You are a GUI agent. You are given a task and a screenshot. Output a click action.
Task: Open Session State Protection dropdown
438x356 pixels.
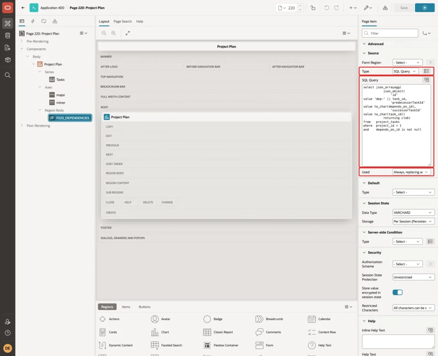pos(414,277)
